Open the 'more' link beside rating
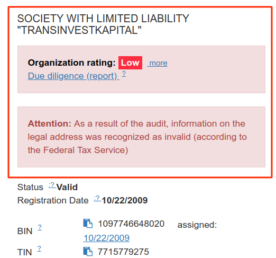The image size is (276, 258). (158, 63)
